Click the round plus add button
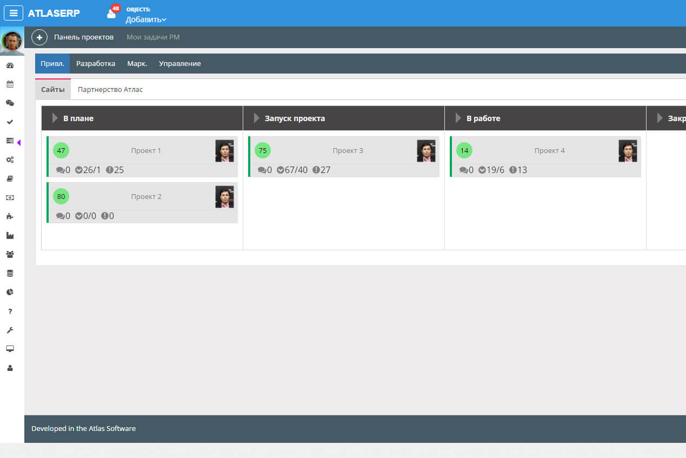The height and width of the screenshot is (458, 686). (39, 37)
